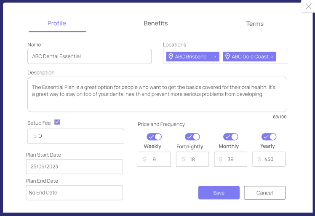Click the ABC Gold Coast map pin icon

(227, 56)
